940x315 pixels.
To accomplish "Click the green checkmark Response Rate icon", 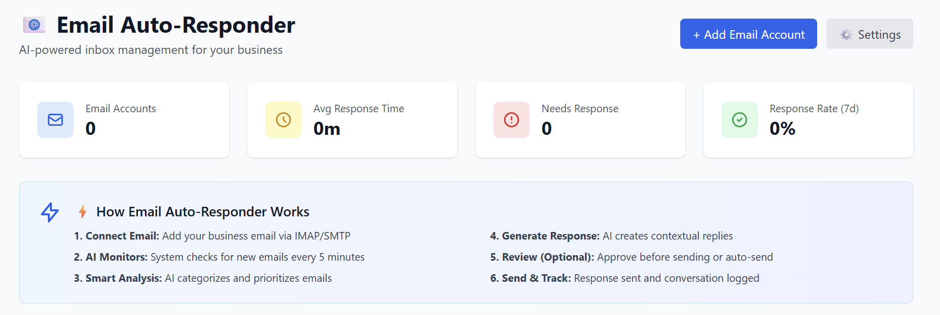I will (x=740, y=120).
